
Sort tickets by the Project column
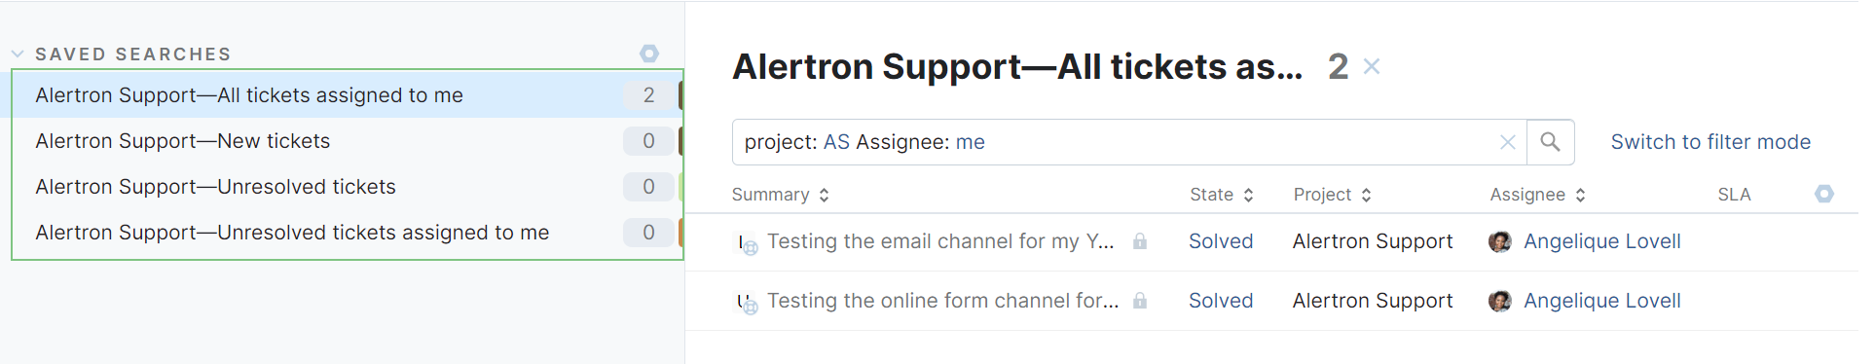(x=1332, y=195)
